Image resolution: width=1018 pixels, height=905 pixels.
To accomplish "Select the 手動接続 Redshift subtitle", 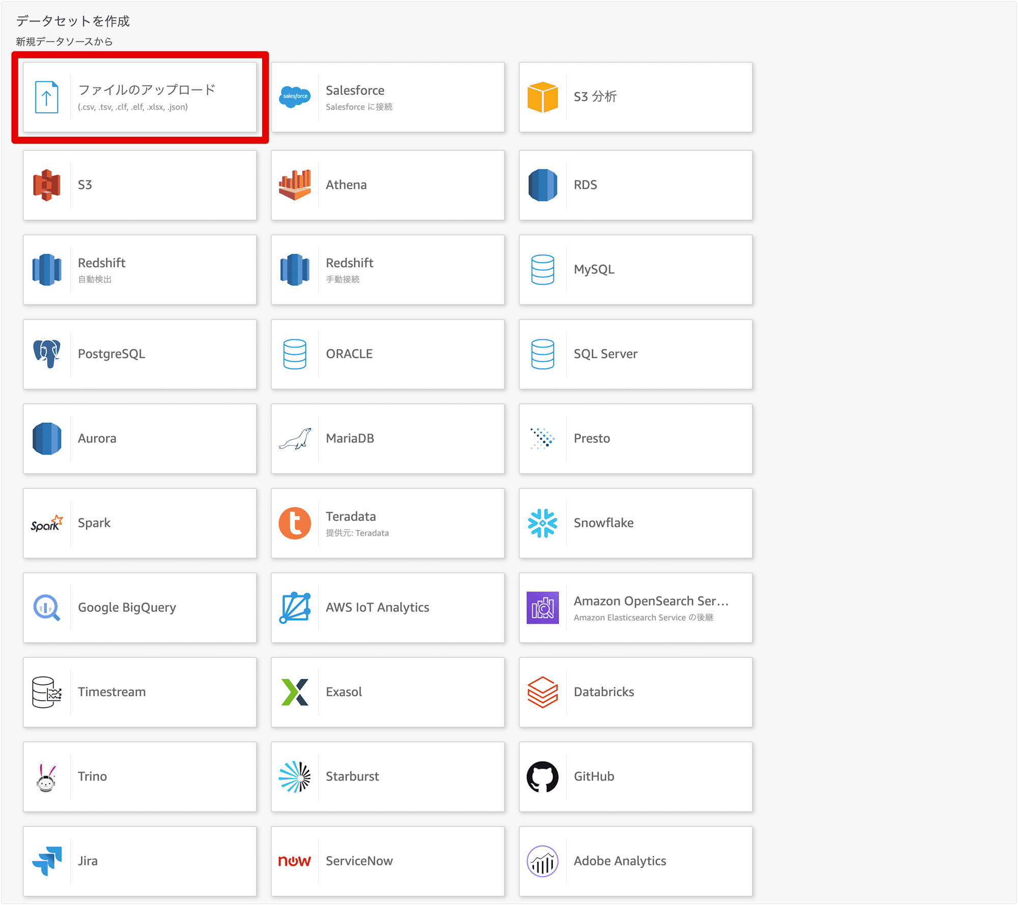I will (343, 279).
